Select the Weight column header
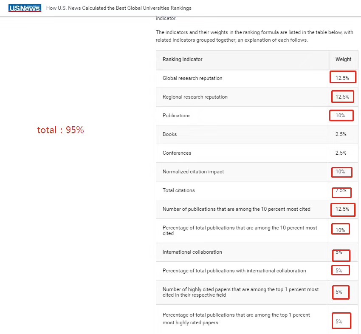The width and height of the screenshot is (361, 334). tap(343, 59)
